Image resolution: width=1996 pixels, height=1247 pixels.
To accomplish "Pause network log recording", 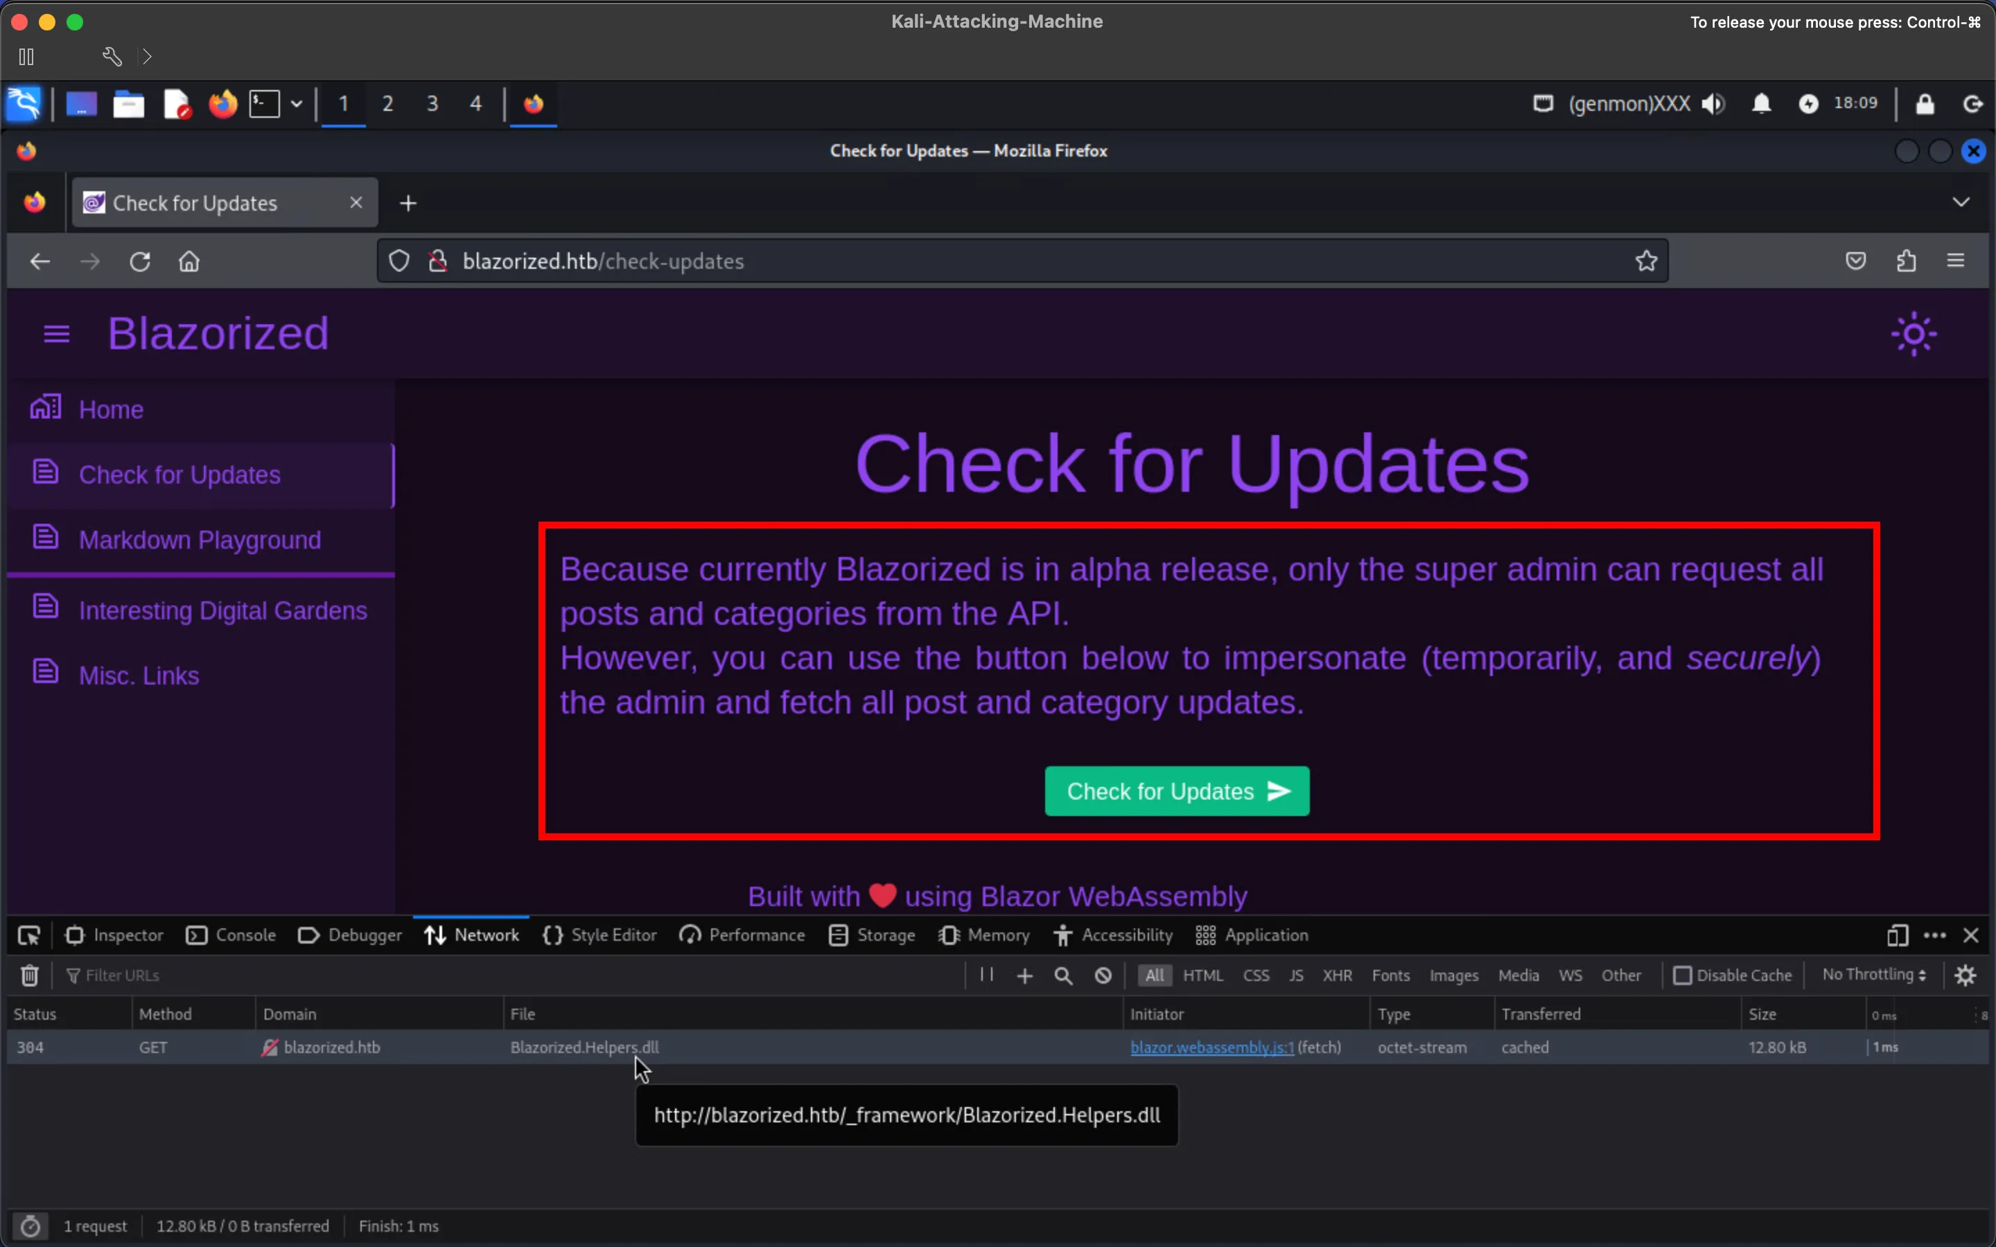I will pyautogui.click(x=986, y=975).
